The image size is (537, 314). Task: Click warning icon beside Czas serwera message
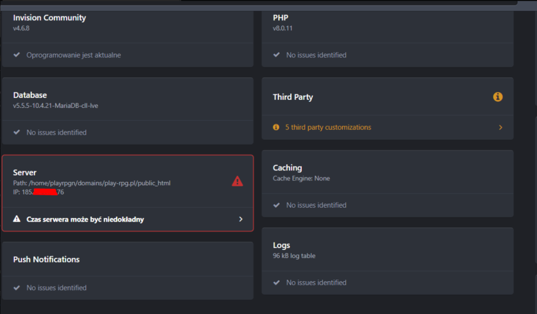tap(17, 219)
